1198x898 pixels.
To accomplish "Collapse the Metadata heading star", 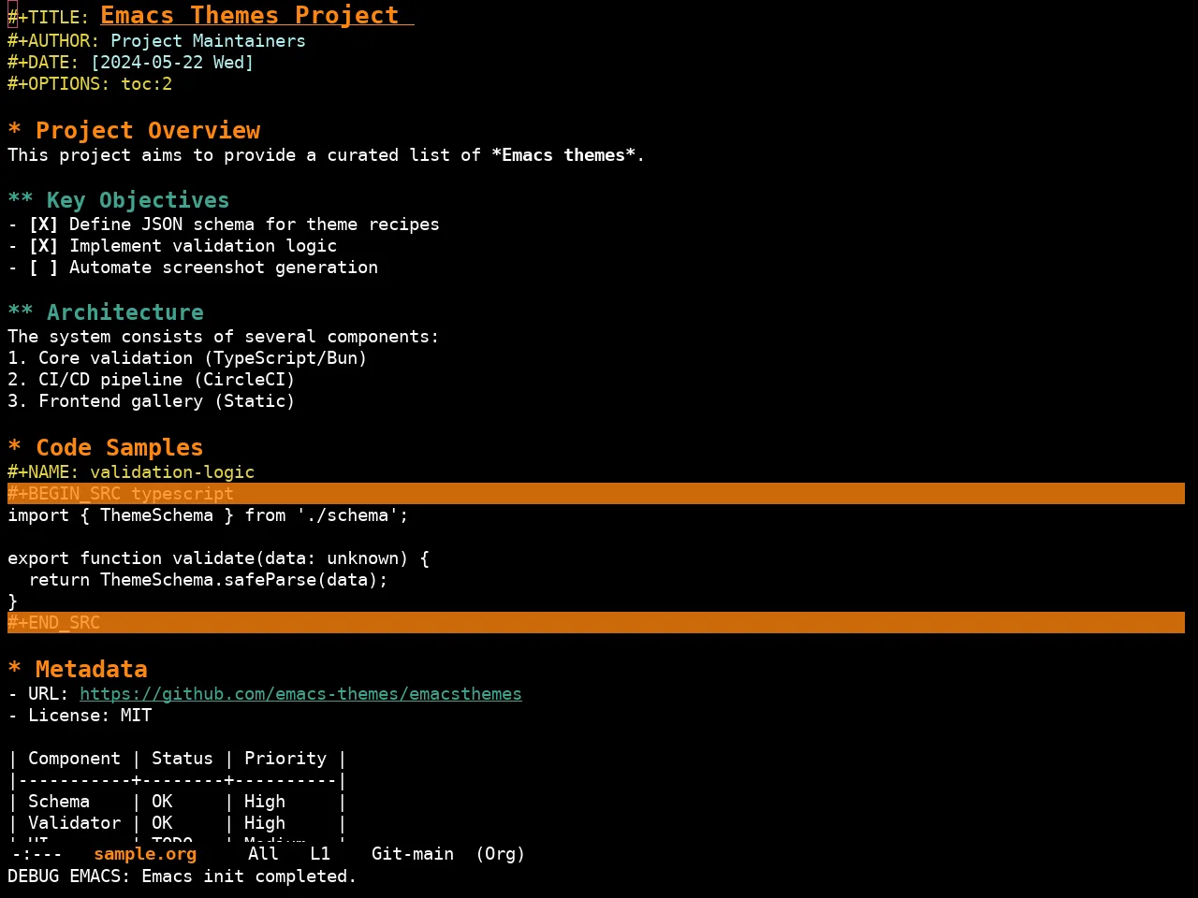I will tap(14, 669).
